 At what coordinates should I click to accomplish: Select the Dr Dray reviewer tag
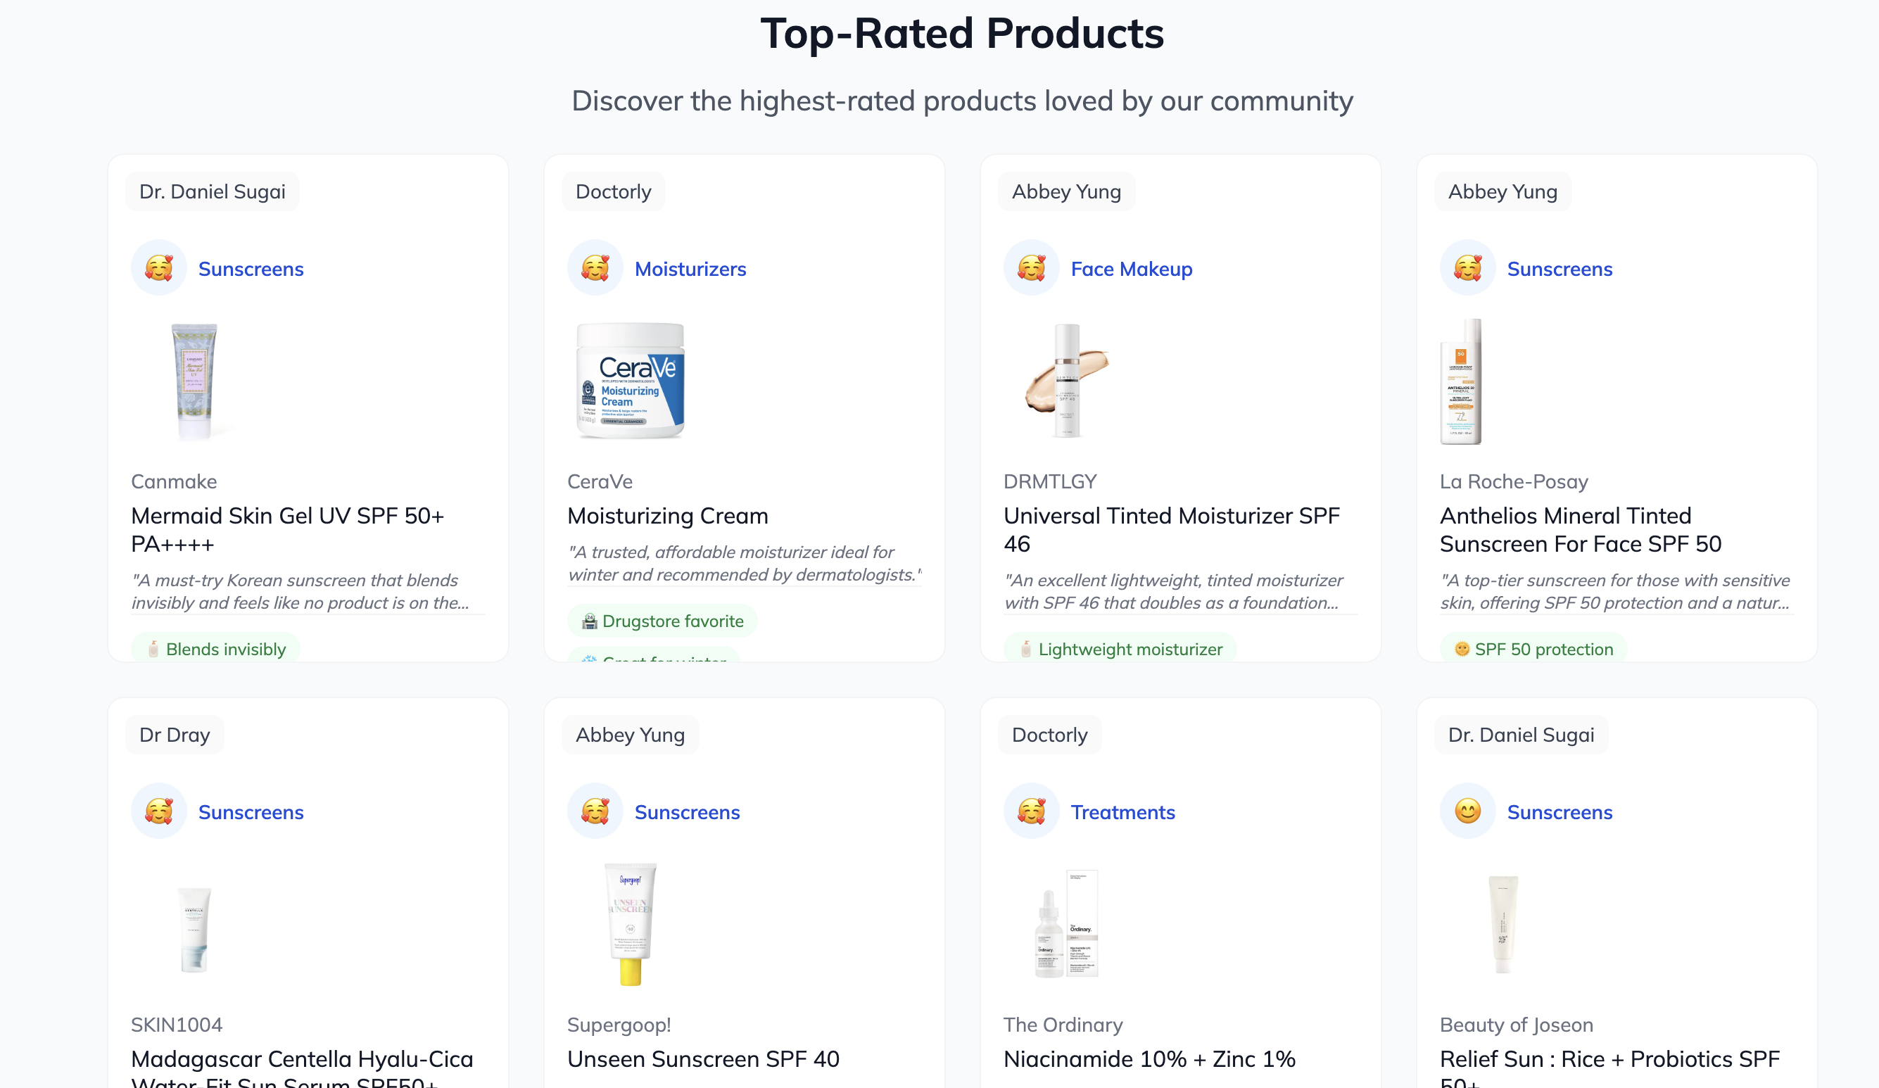pos(175,735)
